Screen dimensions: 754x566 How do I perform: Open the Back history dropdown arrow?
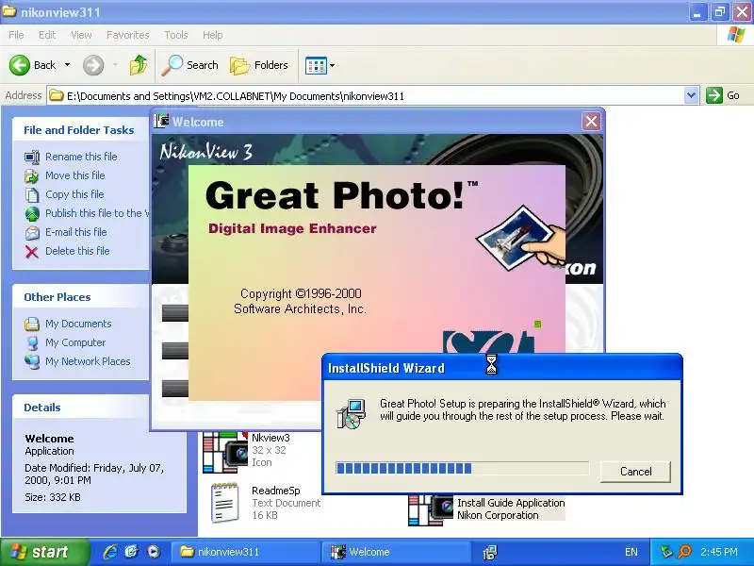pos(67,65)
